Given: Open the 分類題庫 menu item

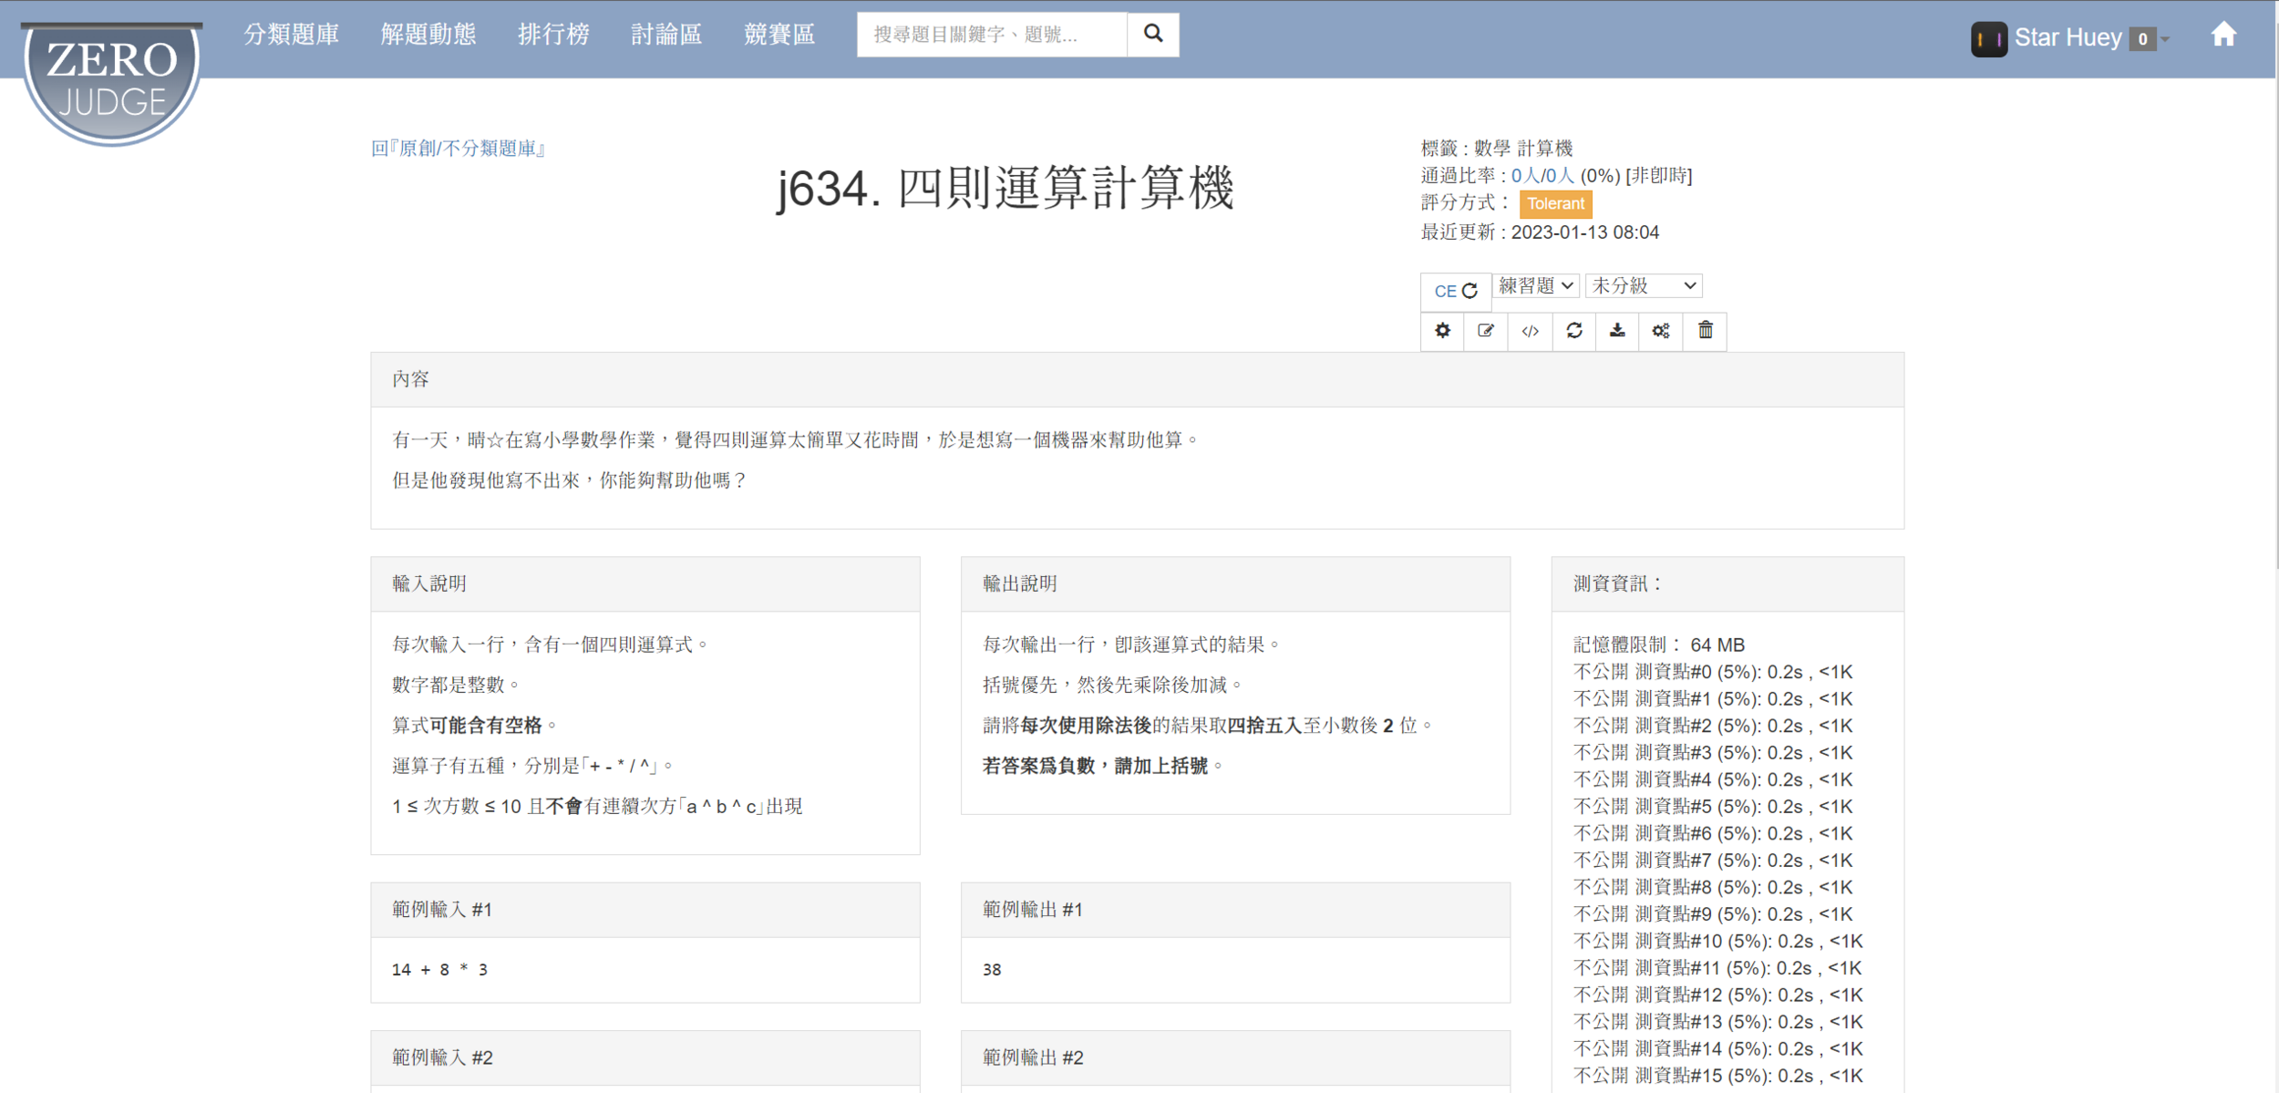Looking at the screenshot, I should pos(292,35).
